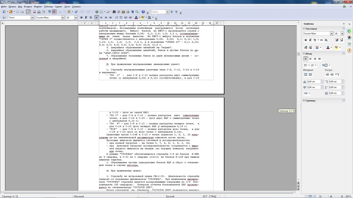Select center alignment in formatting toolbar
The width and height of the screenshot is (353, 198).
(101, 18)
